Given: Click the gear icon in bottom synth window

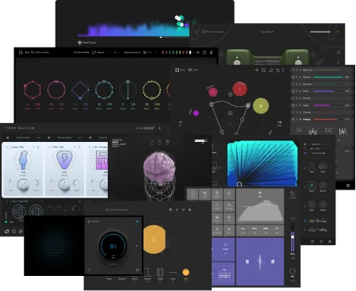Looking at the screenshot, I should pos(189,210).
